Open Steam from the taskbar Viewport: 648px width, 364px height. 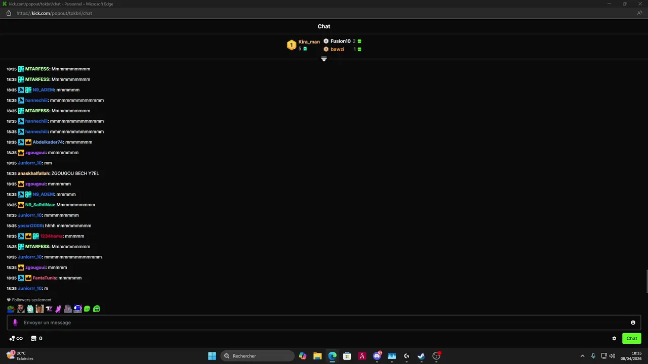click(x=421, y=356)
